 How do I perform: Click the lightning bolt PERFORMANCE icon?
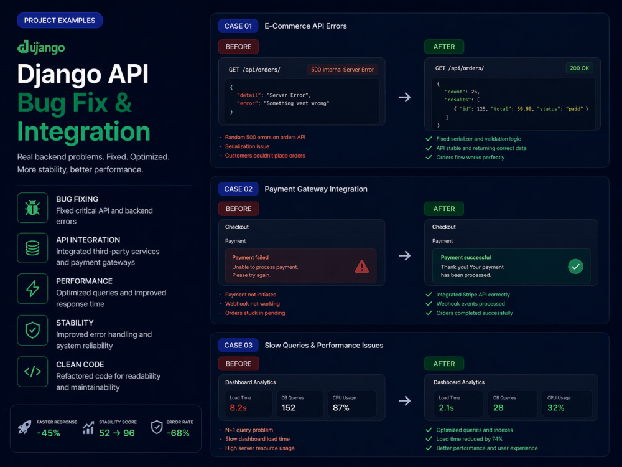pyautogui.click(x=32, y=289)
